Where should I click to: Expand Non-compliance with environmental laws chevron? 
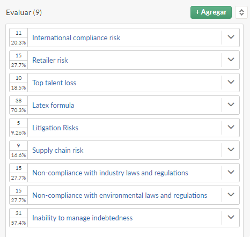click(231, 195)
